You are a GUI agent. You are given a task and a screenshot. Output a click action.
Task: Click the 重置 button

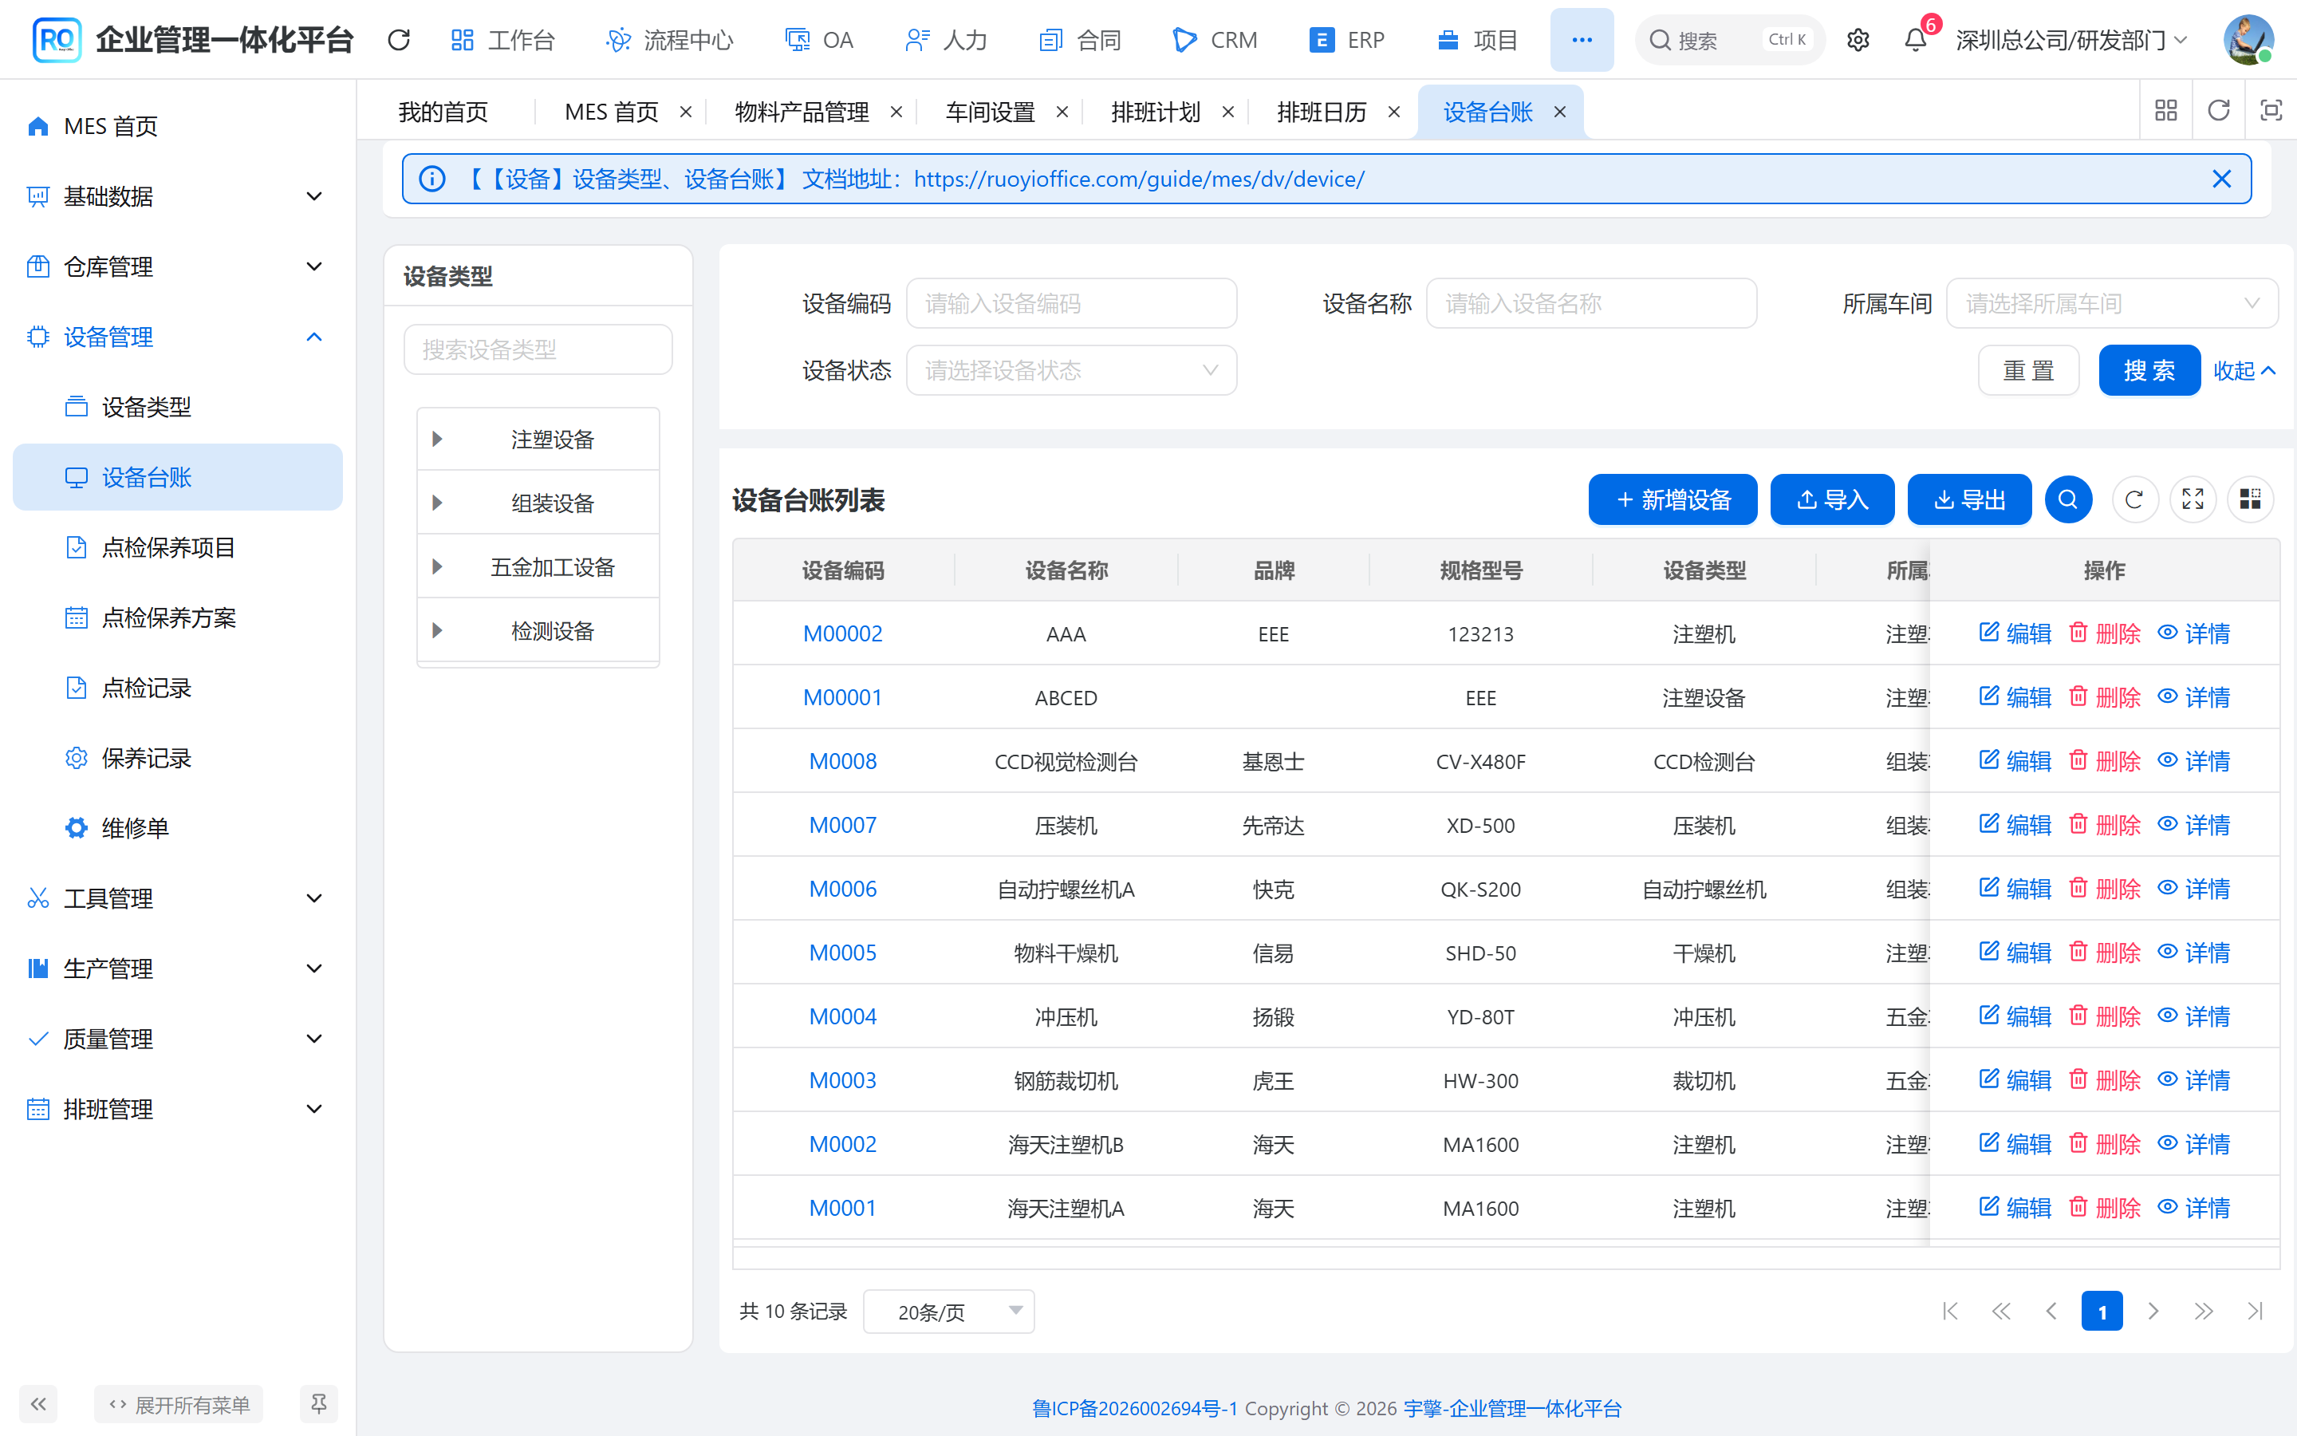tap(2028, 370)
